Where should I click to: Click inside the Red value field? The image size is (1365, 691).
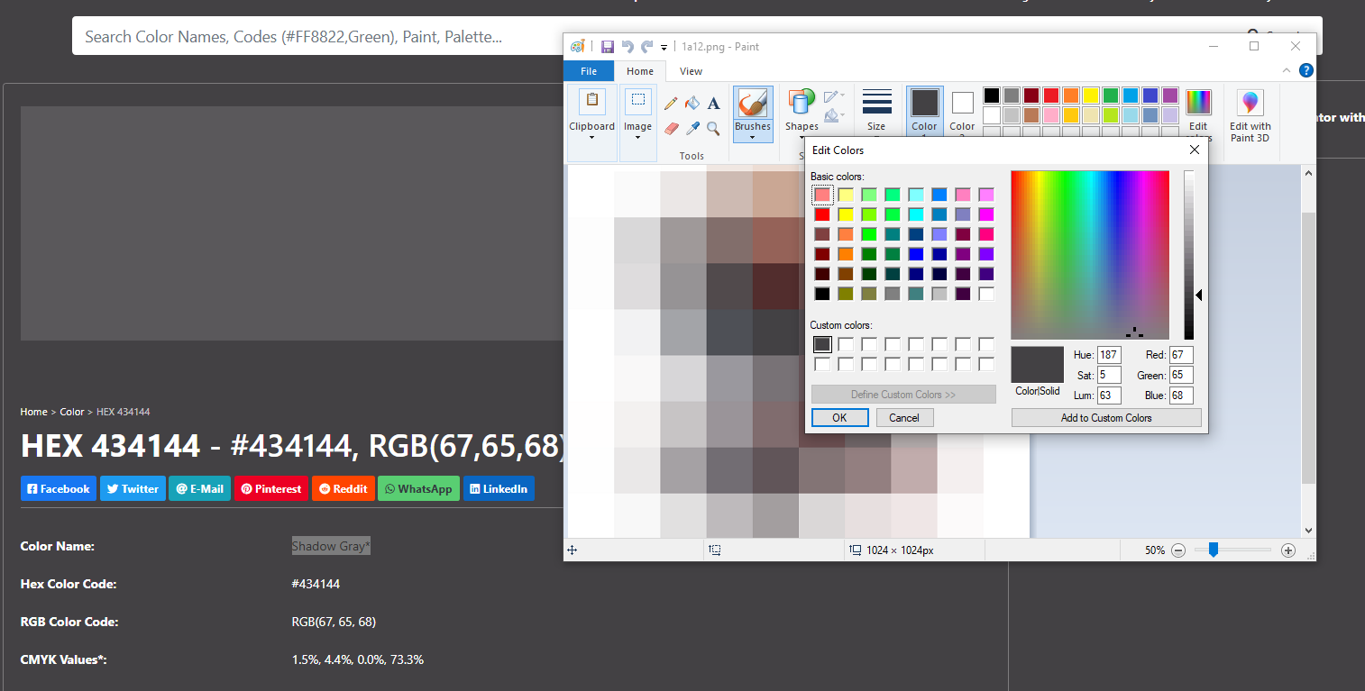(x=1182, y=355)
